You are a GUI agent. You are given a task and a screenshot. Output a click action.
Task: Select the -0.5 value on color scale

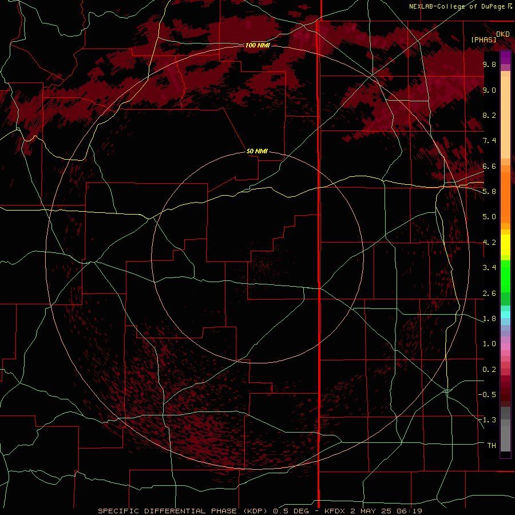(x=487, y=395)
